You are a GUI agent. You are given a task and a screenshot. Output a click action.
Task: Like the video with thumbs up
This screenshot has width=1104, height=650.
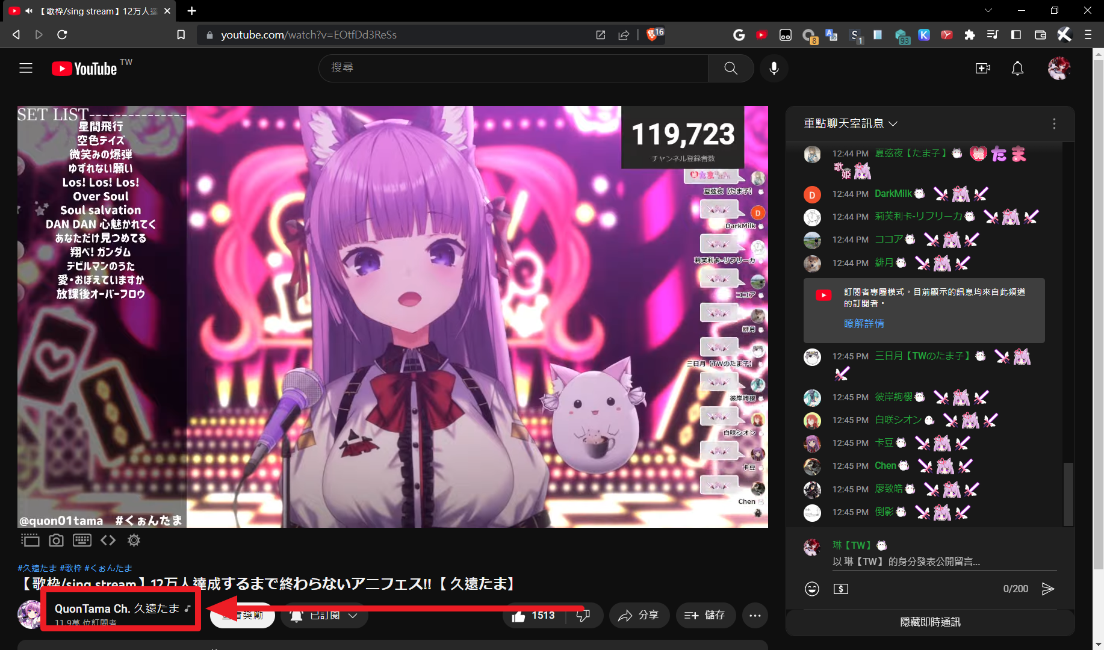coord(533,616)
